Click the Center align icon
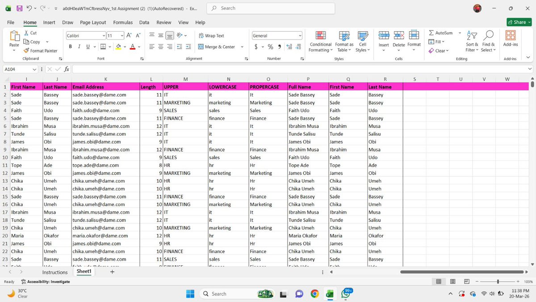 [x=161, y=47]
